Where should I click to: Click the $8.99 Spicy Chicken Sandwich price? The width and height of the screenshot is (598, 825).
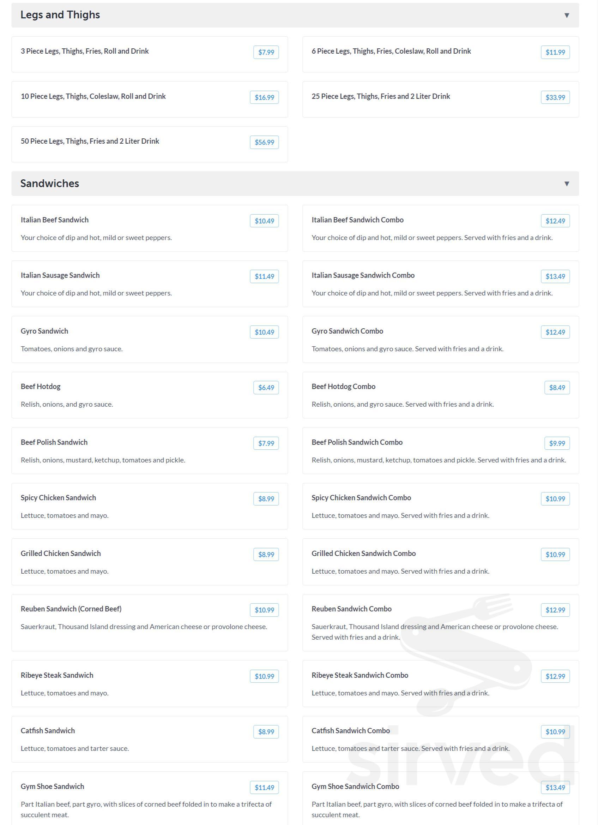tap(266, 499)
